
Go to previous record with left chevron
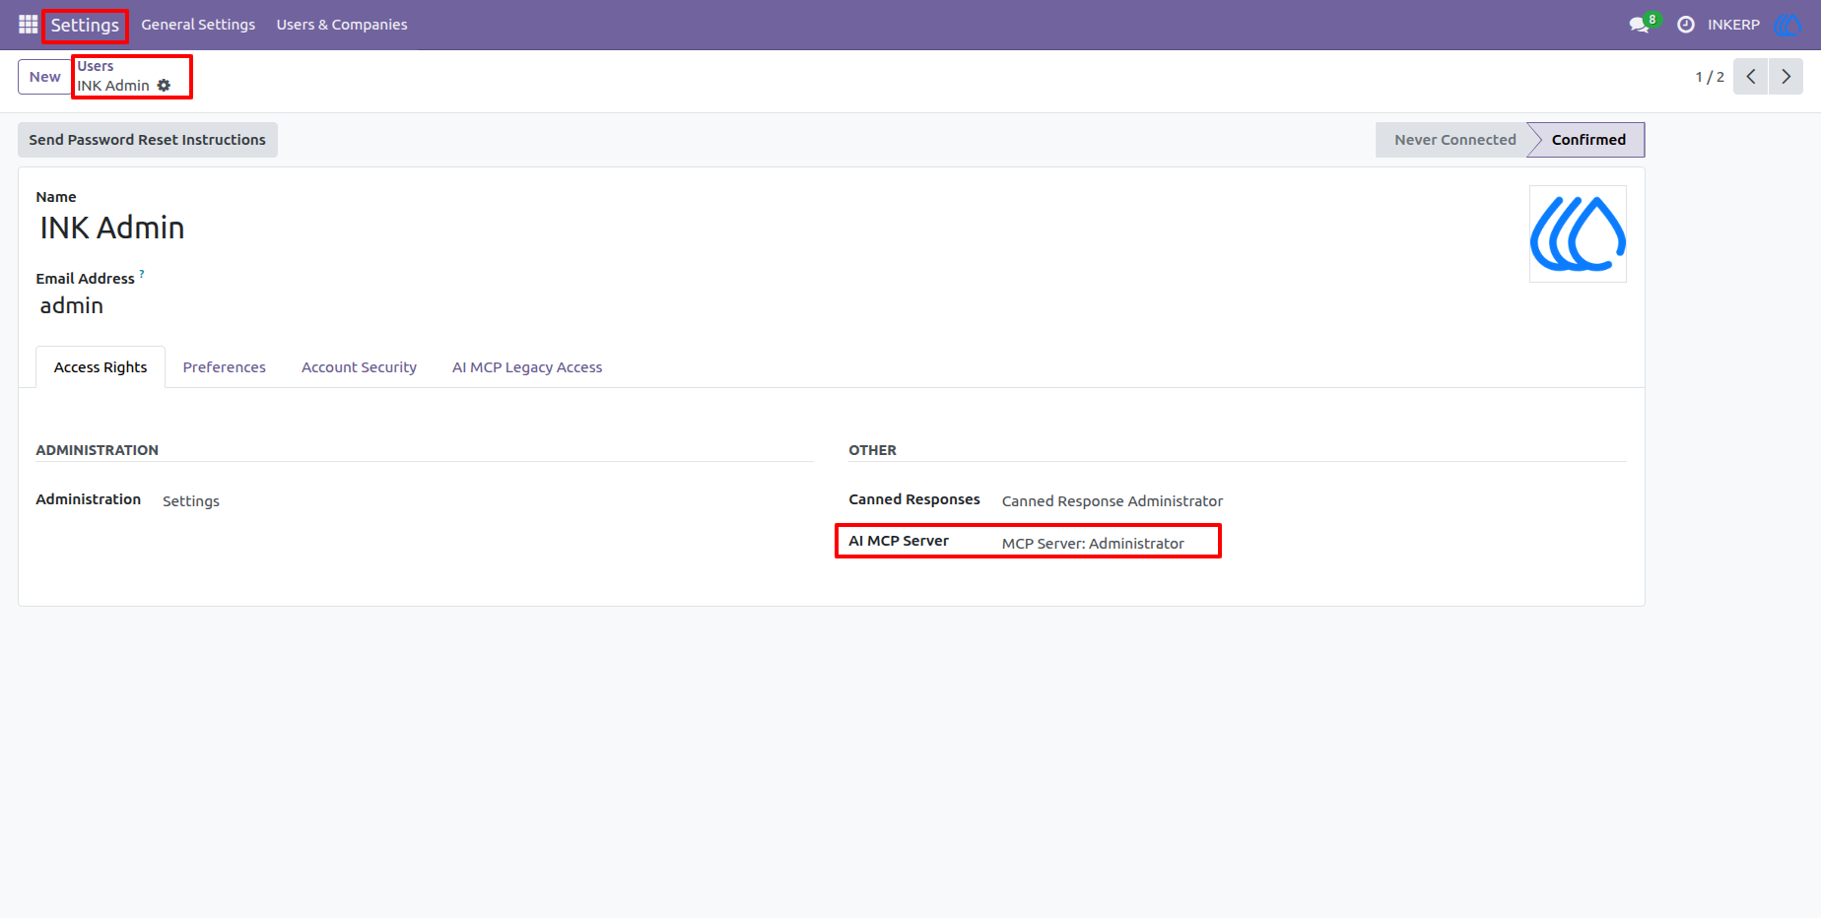tap(1751, 77)
